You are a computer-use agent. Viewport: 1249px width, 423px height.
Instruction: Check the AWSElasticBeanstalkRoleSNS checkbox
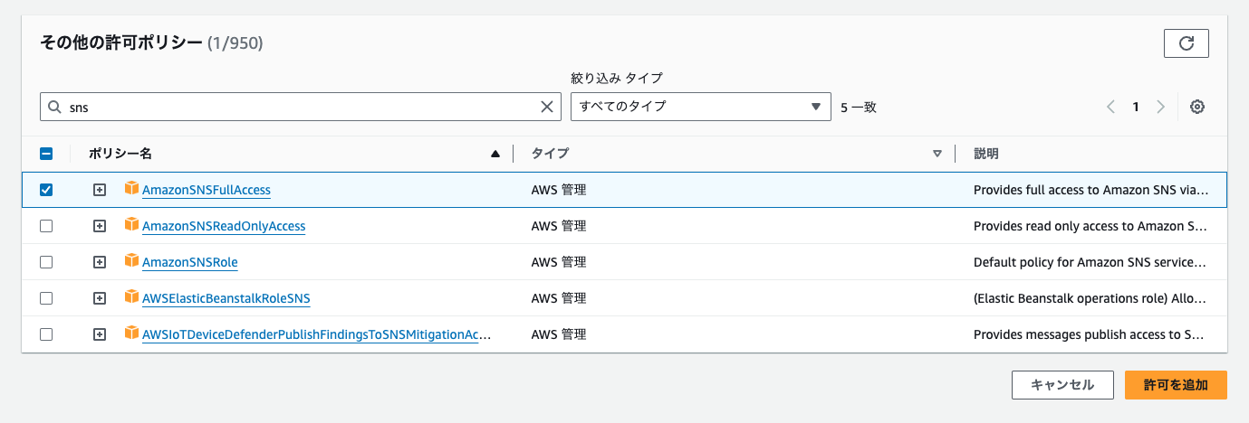(46, 298)
